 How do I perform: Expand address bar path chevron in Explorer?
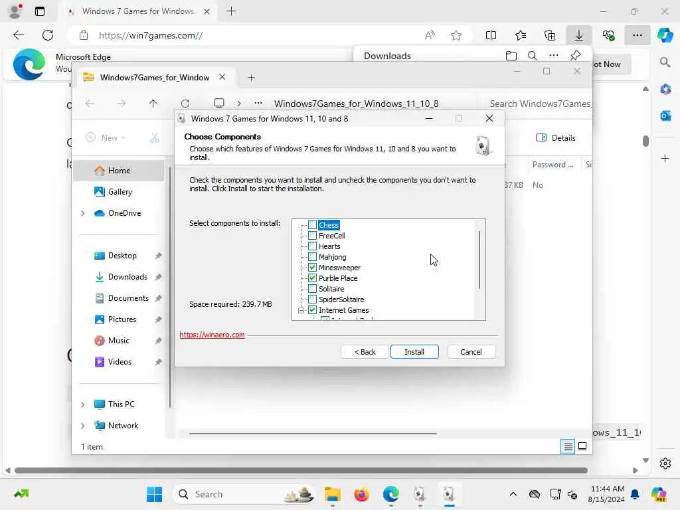coord(239,104)
